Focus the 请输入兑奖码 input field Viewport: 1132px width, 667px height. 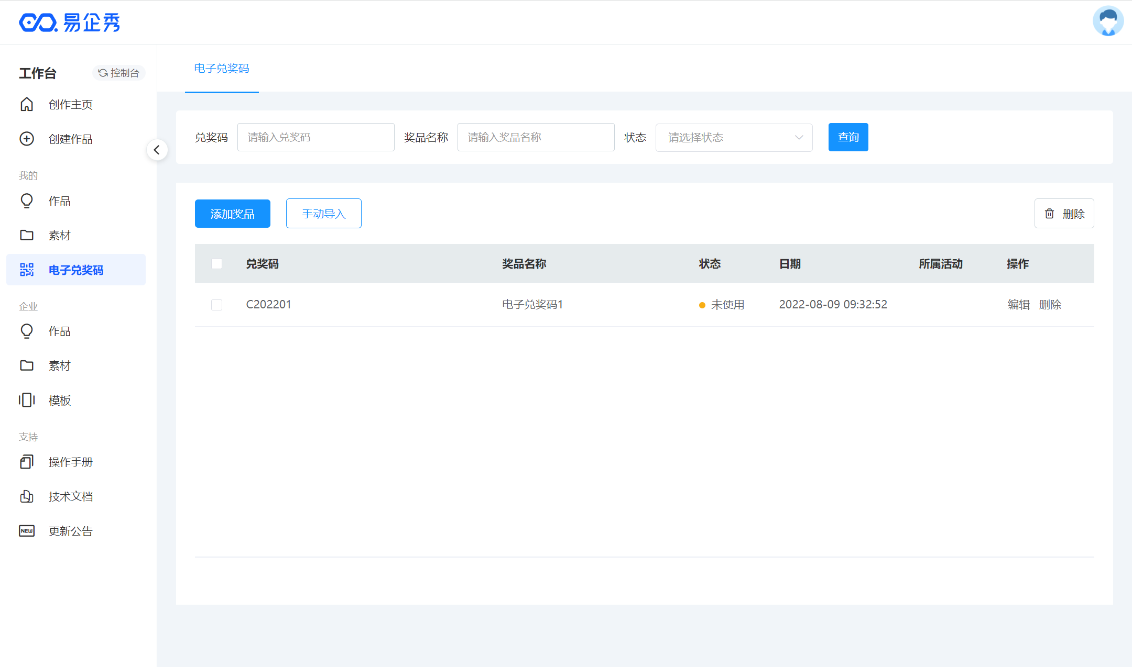(315, 137)
